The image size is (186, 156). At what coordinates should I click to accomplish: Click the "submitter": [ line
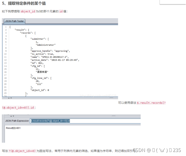point(40,39)
